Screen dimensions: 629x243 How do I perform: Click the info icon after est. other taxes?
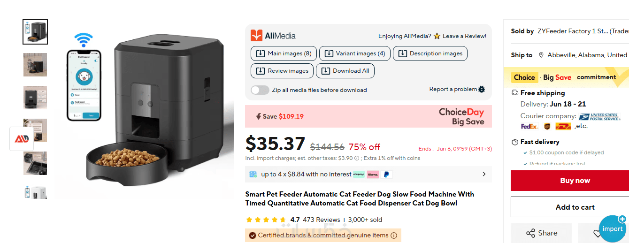[x=357, y=159]
